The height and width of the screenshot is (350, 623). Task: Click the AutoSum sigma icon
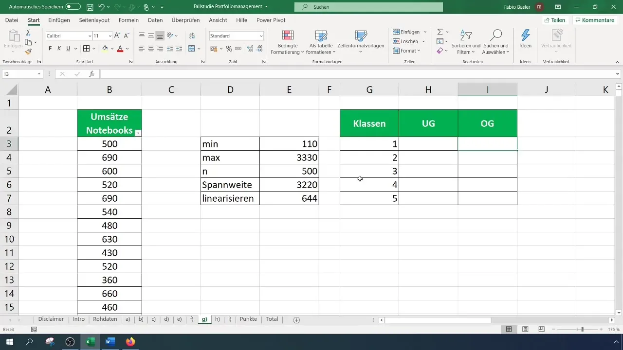[x=440, y=32]
